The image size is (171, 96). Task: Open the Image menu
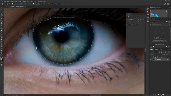12,1
